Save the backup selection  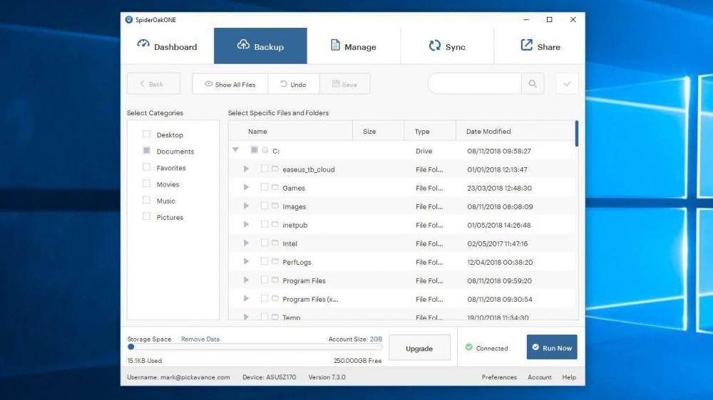(345, 84)
